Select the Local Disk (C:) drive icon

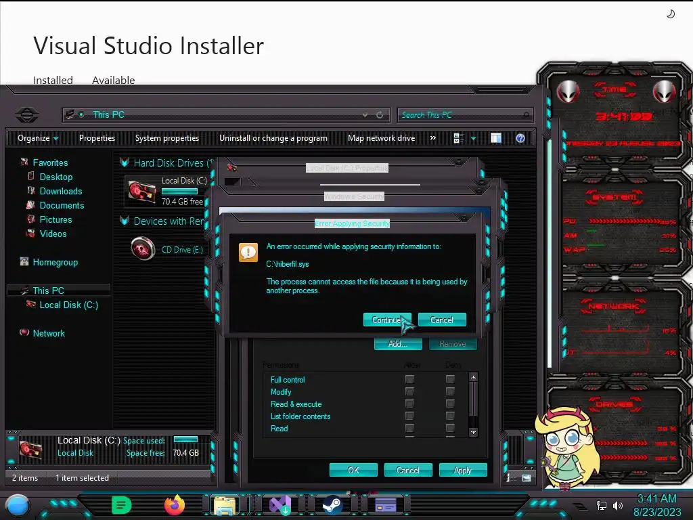(142, 192)
